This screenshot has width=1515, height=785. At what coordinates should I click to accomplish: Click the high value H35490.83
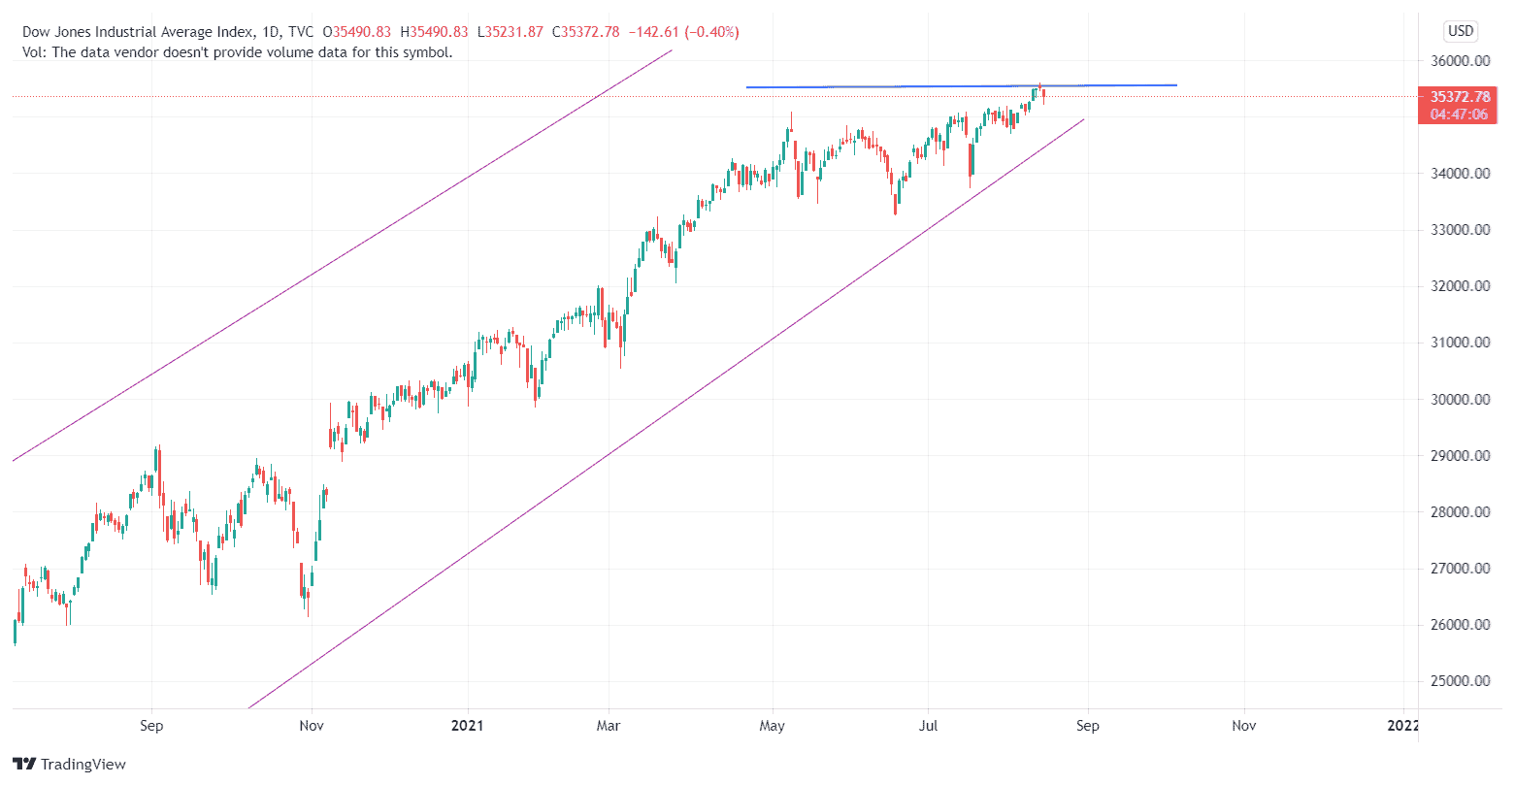click(436, 32)
